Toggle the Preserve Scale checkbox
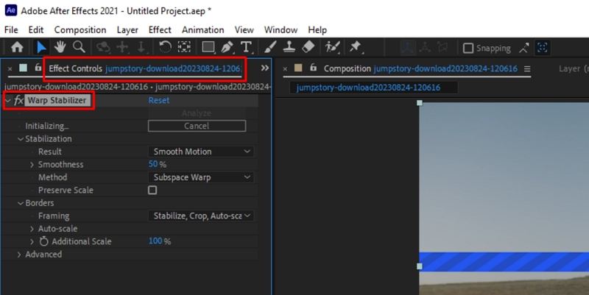Image resolution: width=589 pixels, height=295 pixels. click(x=152, y=190)
